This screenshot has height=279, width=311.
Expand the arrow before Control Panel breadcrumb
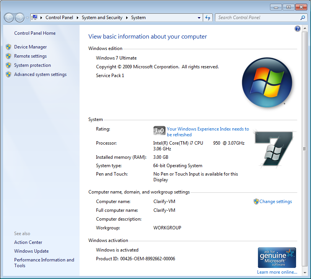41,18
